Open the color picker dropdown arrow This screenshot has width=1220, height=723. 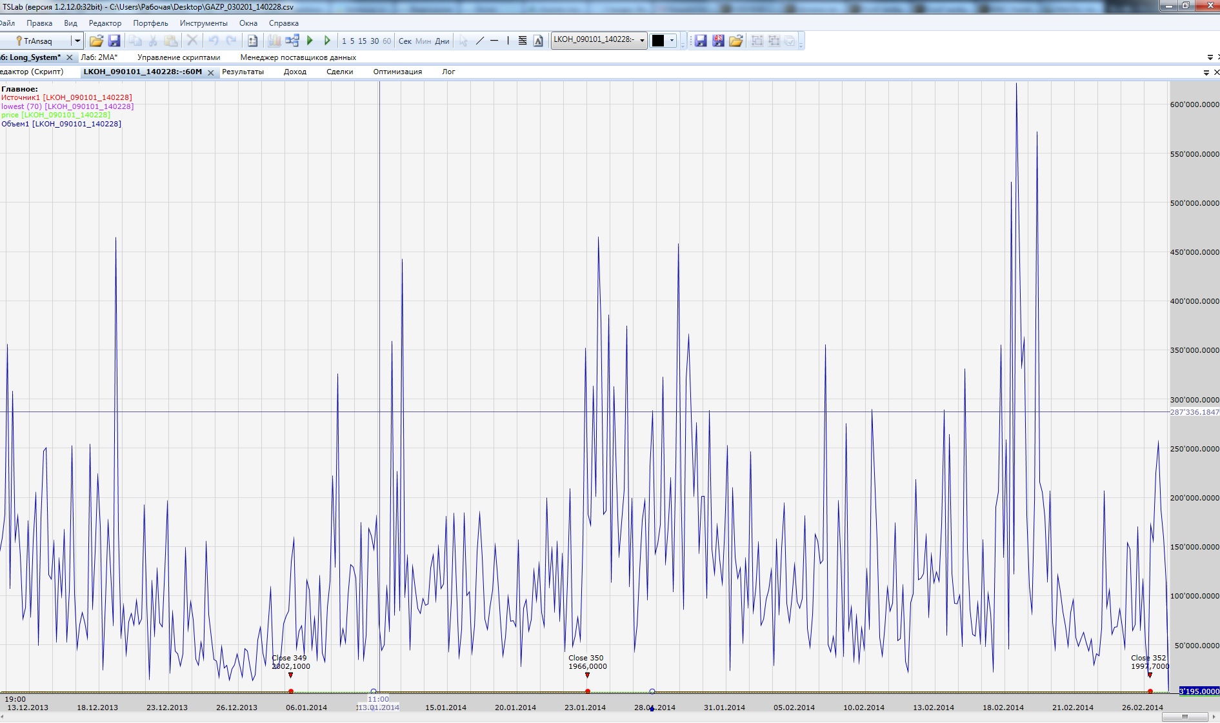pyautogui.click(x=672, y=41)
